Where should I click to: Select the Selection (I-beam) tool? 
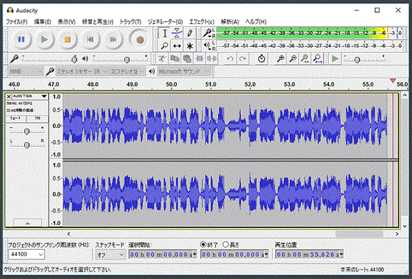coord(165,33)
